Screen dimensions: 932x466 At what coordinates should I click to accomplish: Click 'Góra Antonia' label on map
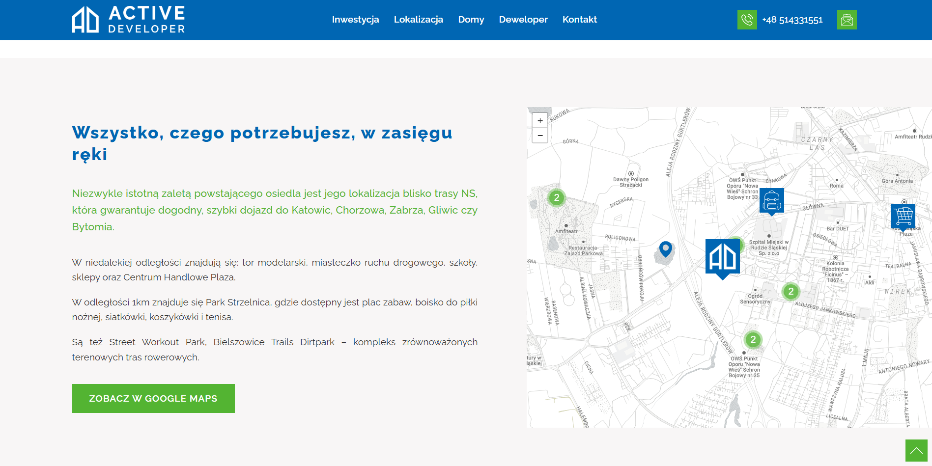click(897, 181)
